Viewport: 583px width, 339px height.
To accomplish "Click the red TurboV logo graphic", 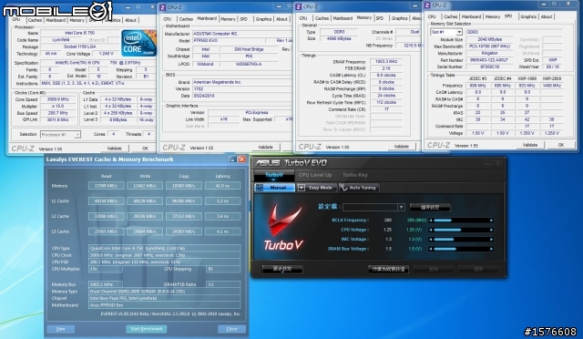I will [284, 227].
